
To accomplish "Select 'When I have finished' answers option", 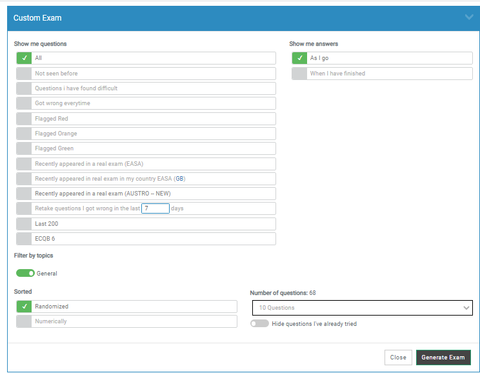I will 299,74.
